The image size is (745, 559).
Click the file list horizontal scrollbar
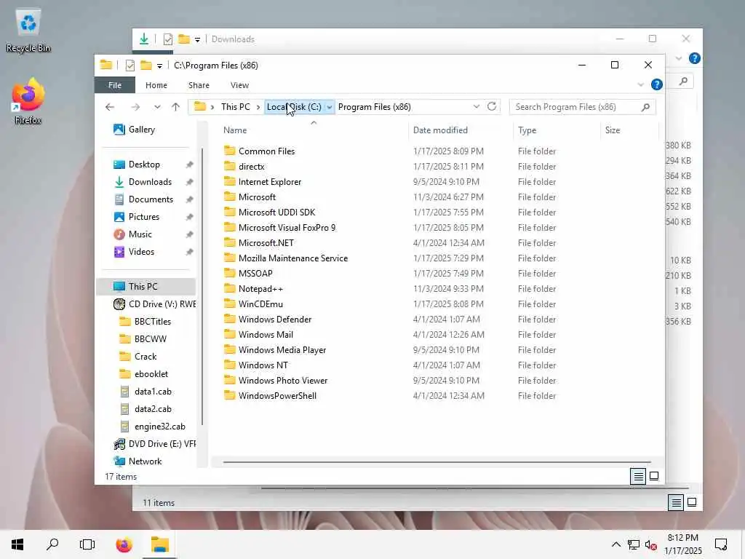[437, 462]
